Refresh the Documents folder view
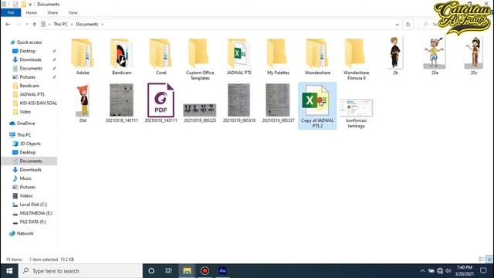 pos(408,24)
